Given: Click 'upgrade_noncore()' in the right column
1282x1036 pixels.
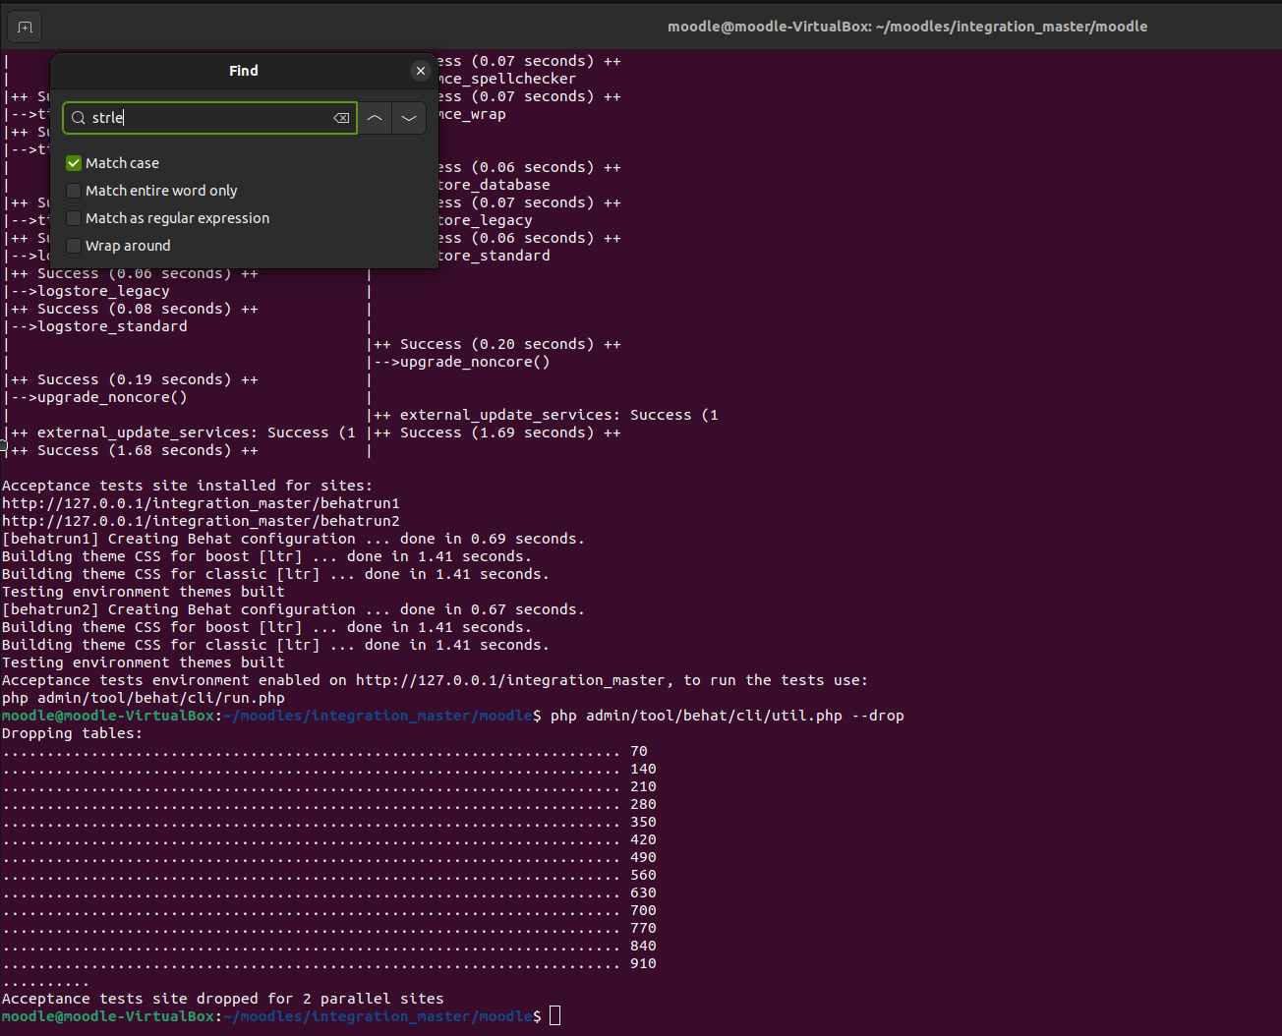Looking at the screenshot, I should (475, 362).
